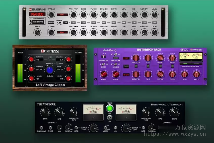The height and width of the screenshot is (143, 214).
Task: Click the Right channel High knob in PSA 1000
Action: [x=134, y=32]
